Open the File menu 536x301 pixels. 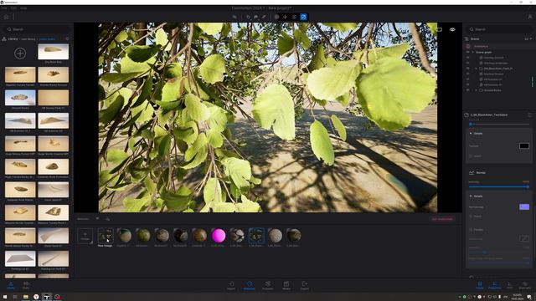4,8
